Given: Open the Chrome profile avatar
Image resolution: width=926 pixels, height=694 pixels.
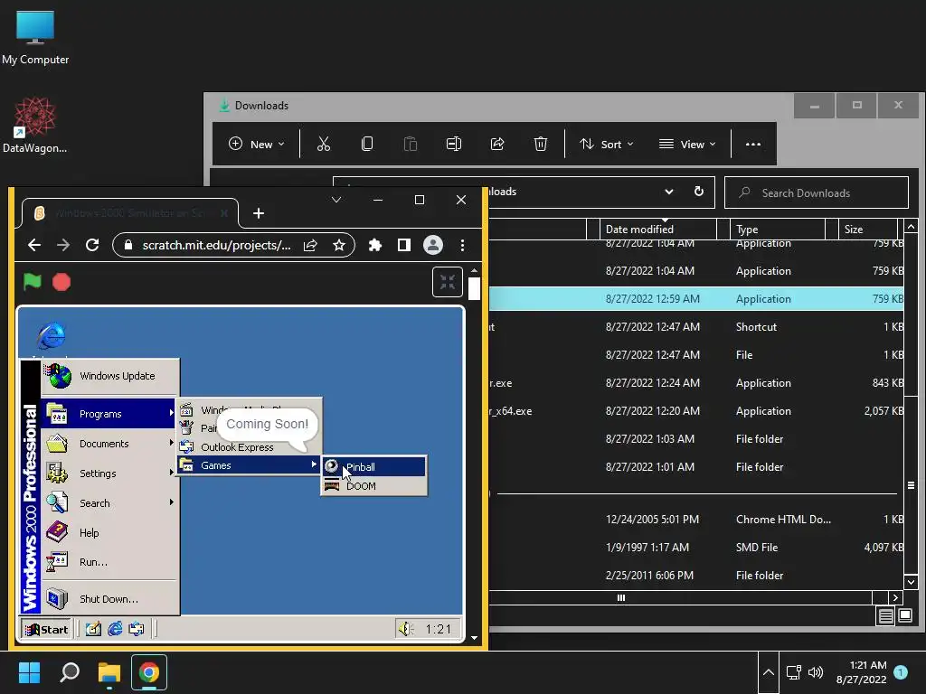Looking at the screenshot, I should [x=433, y=245].
